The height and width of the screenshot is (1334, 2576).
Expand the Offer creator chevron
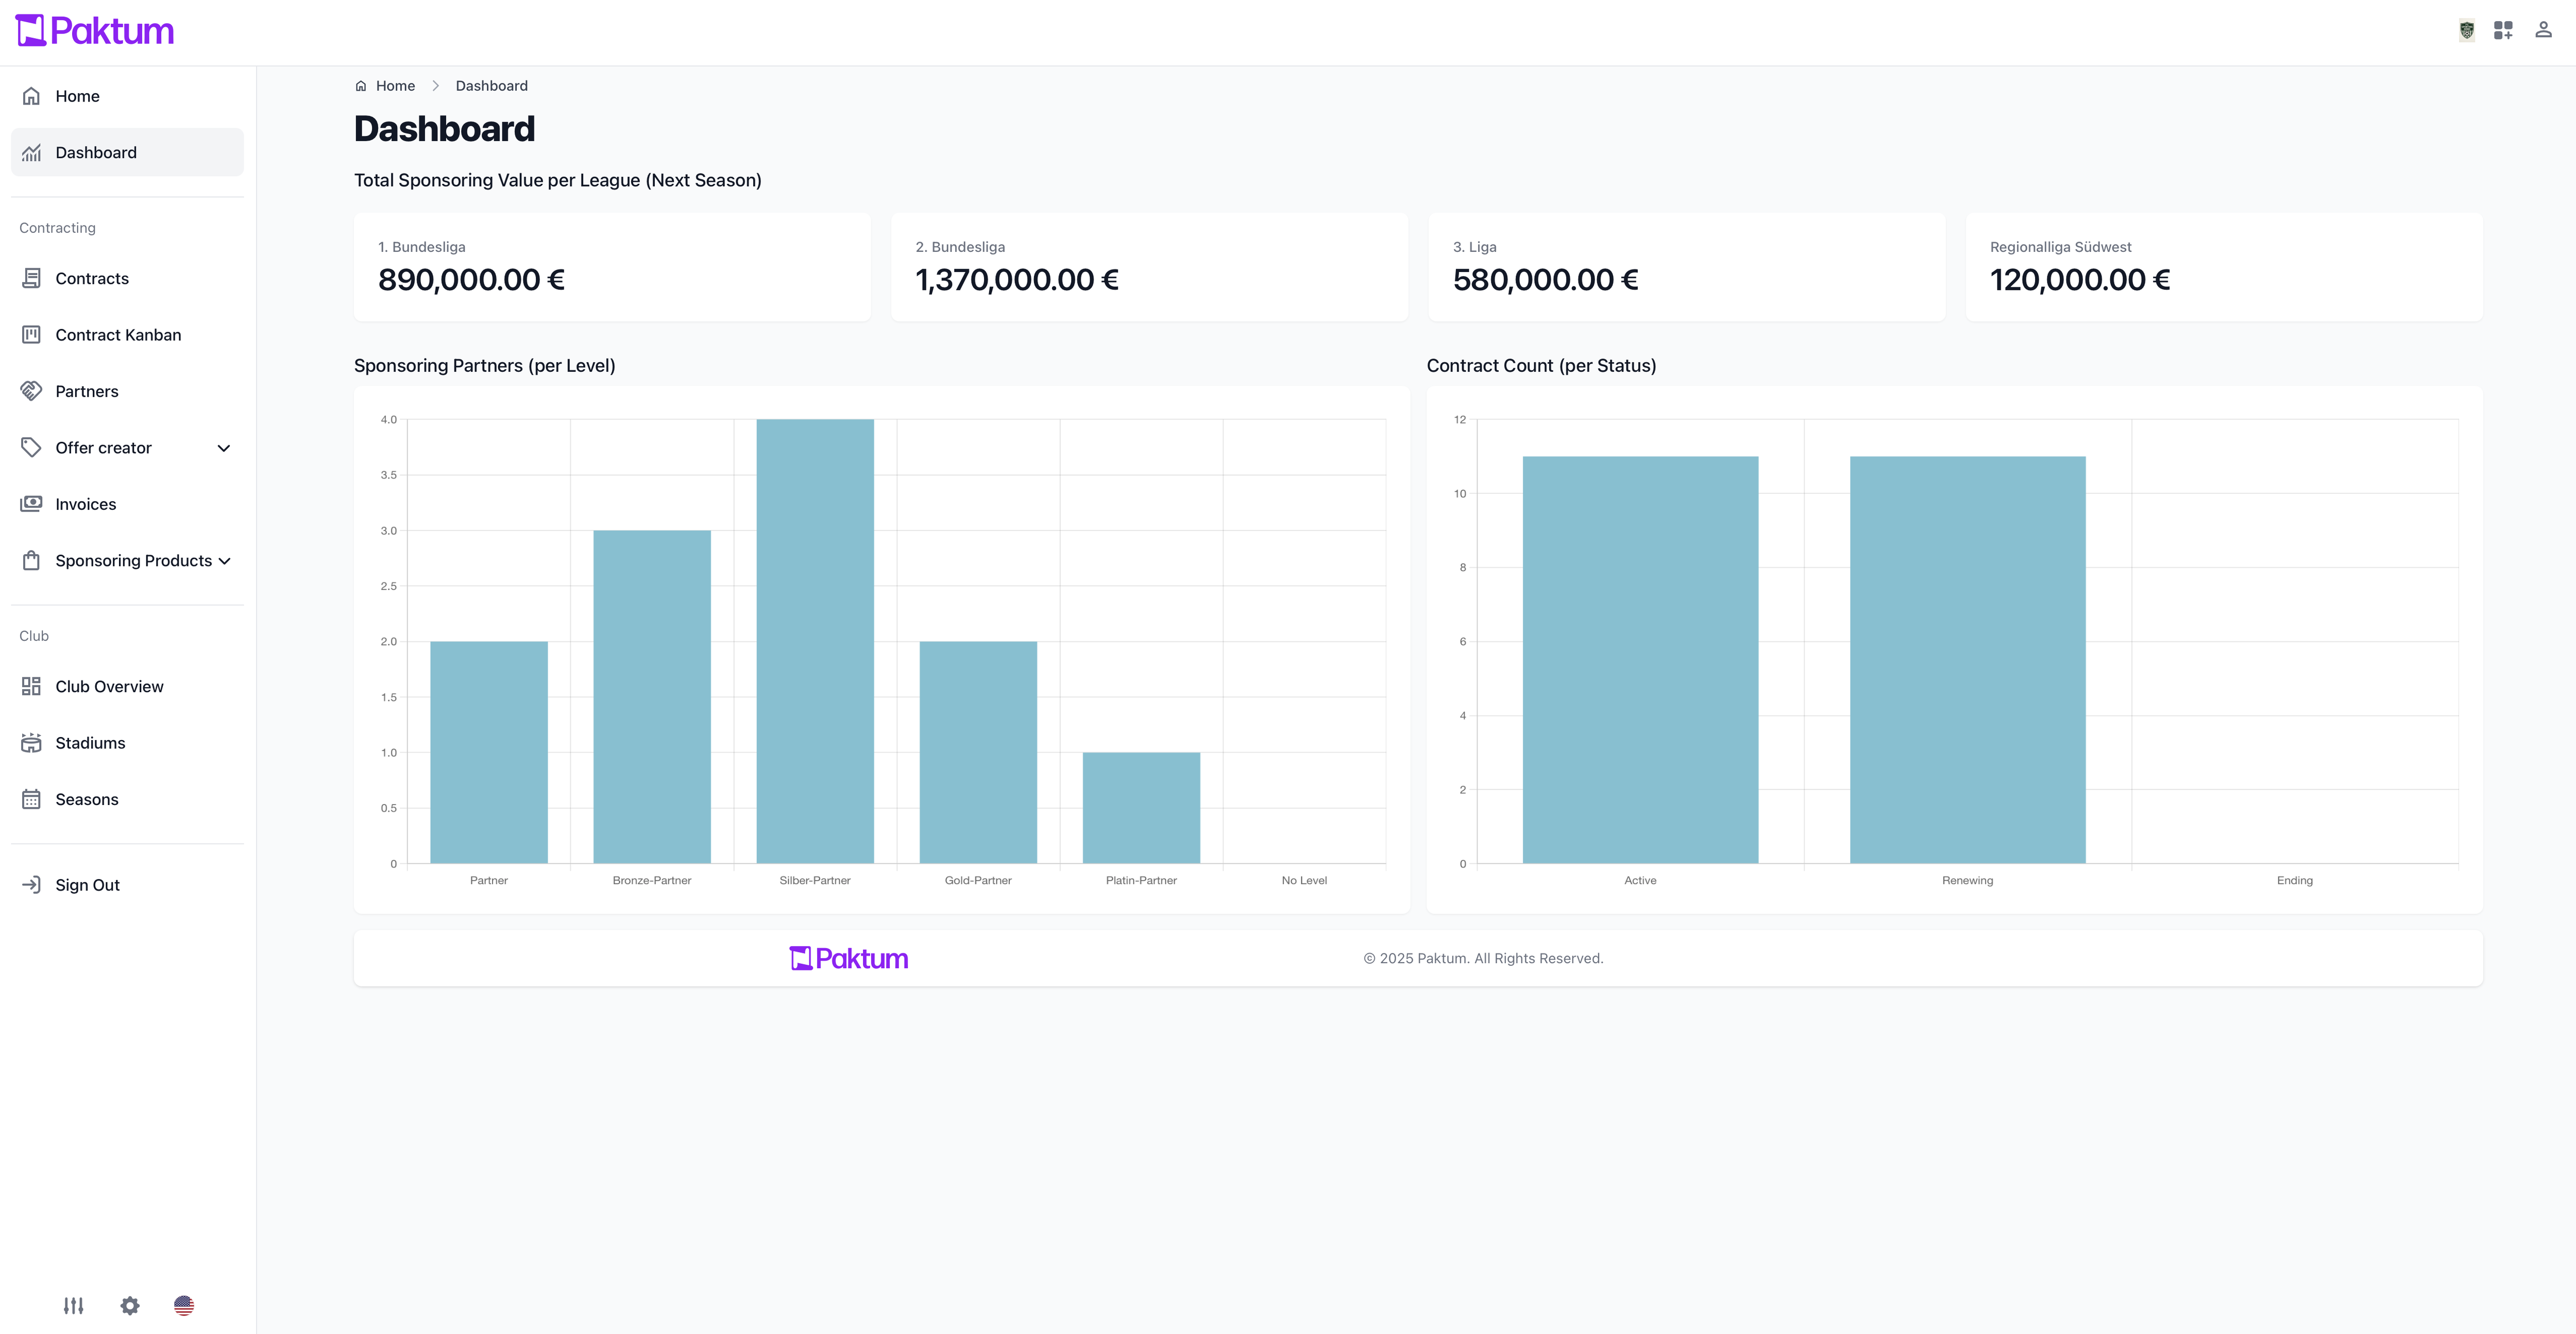pos(224,448)
